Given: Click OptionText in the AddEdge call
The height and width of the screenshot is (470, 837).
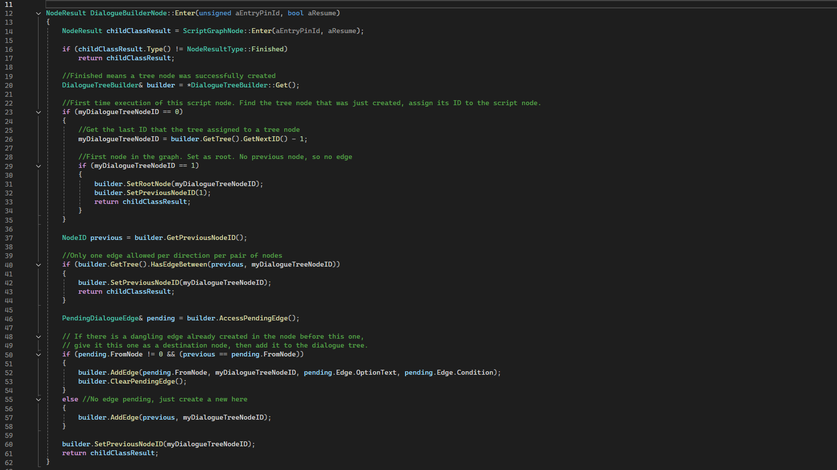Looking at the screenshot, I should [376, 373].
